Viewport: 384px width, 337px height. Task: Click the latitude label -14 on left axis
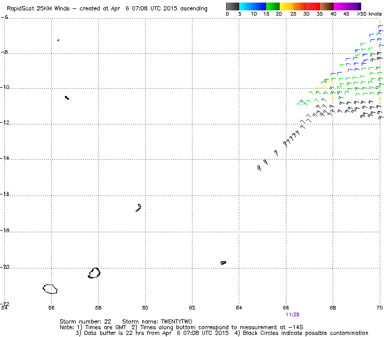click(x=4, y=158)
